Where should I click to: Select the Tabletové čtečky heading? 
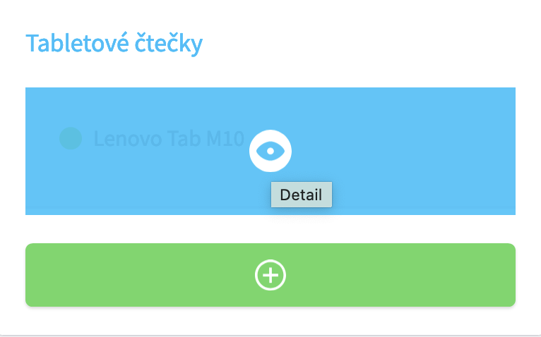point(114,44)
